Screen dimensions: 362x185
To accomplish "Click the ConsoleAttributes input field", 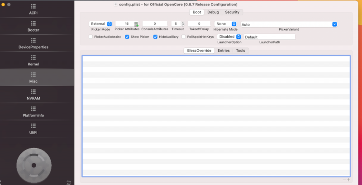I will pyautogui.click(x=155, y=24).
